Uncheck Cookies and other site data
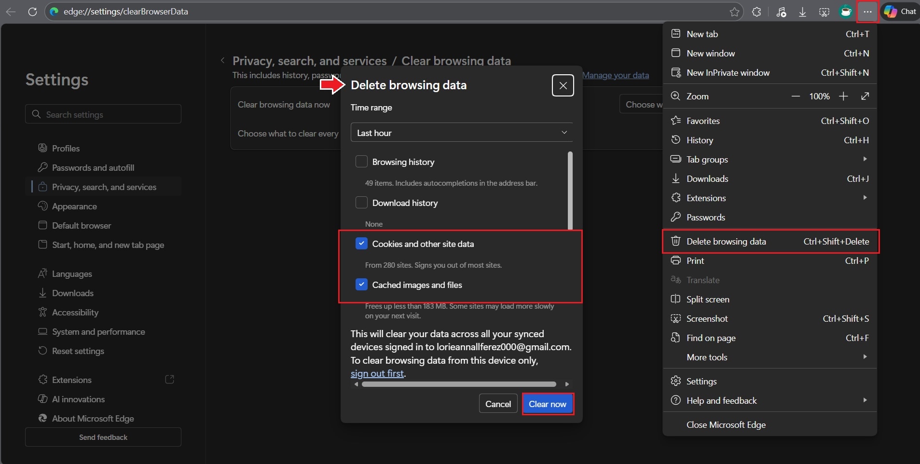 [x=361, y=244]
